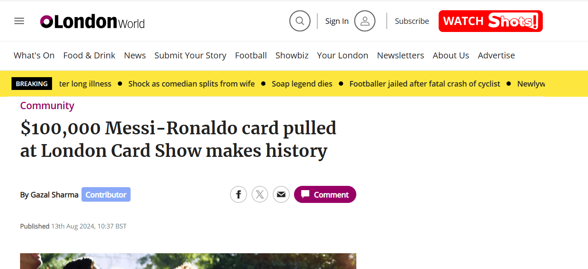Share article on X
This screenshot has height=269, width=588.
tap(260, 195)
